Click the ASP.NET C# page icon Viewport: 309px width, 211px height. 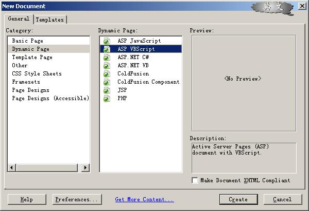point(107,57)
